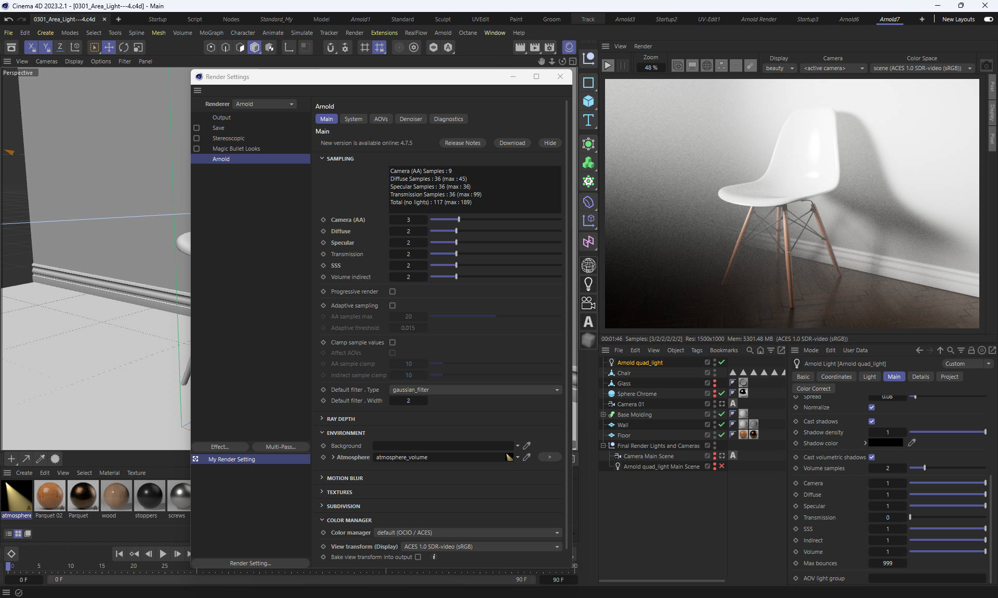Click the cube primitive icon

(x=588, y=101)
